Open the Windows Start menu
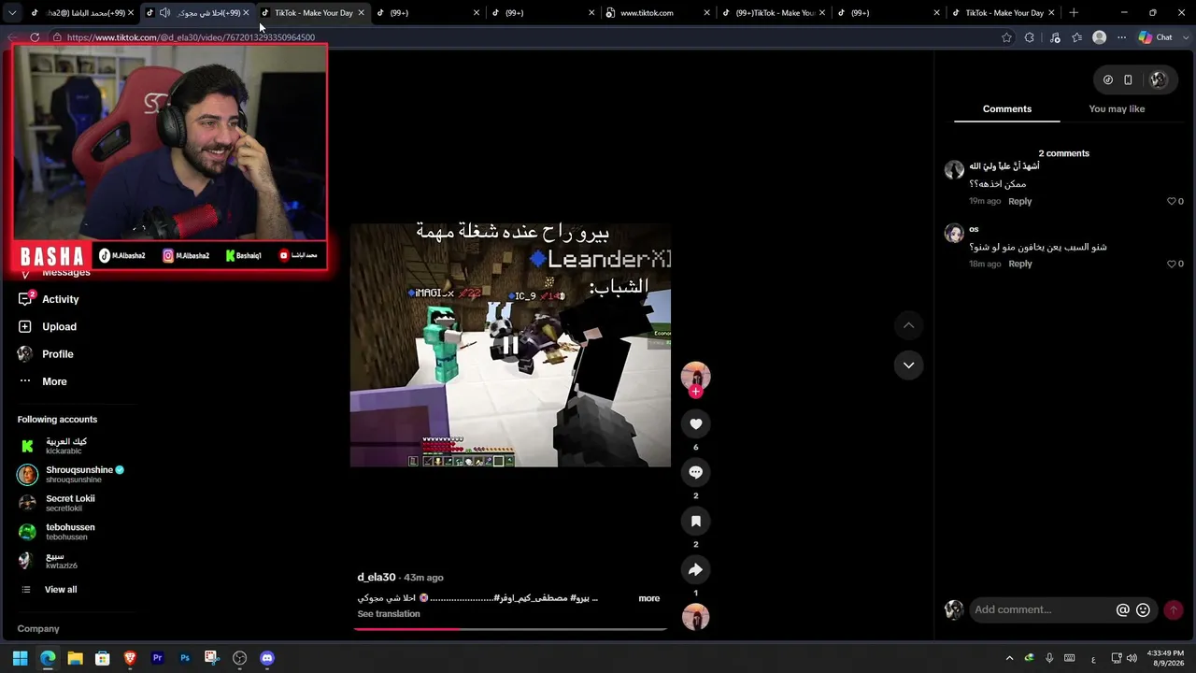Screen dimensions: 1196x673 (x=20, y=658)
